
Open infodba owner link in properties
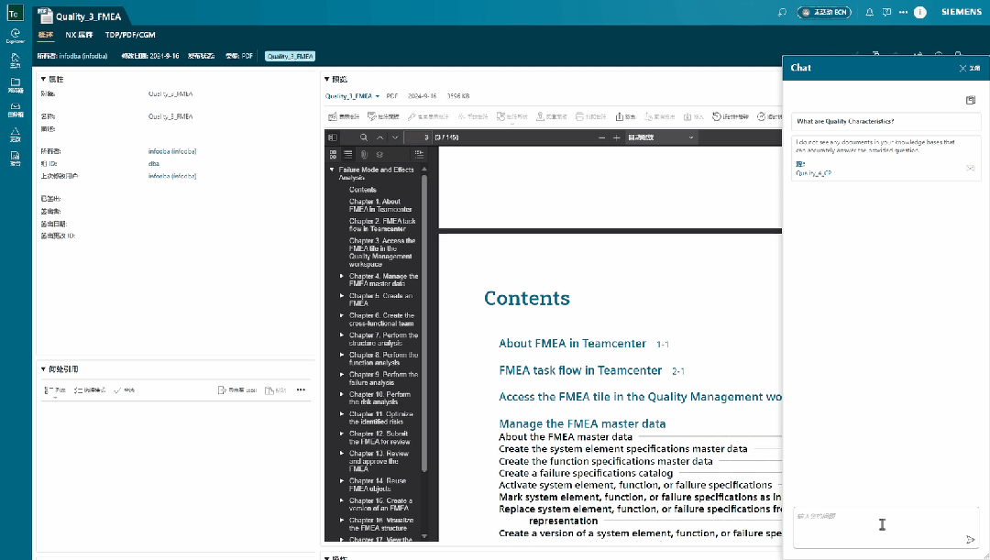pyautogui.click(x=172, y=151)
